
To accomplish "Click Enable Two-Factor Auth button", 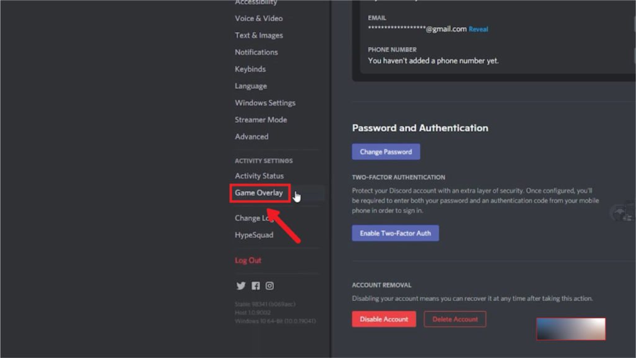I will coord(395,234).
